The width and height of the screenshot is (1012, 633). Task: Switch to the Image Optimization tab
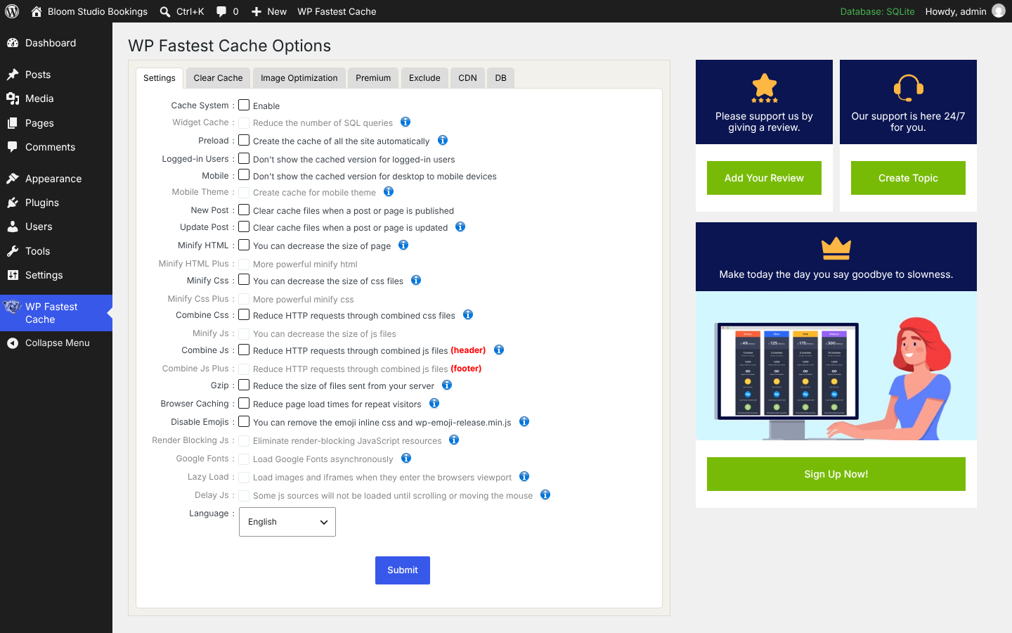tap(299, 78)
